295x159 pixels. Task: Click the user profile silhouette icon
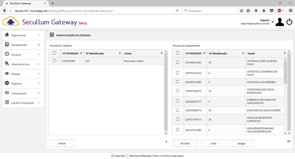pos(279,22)
